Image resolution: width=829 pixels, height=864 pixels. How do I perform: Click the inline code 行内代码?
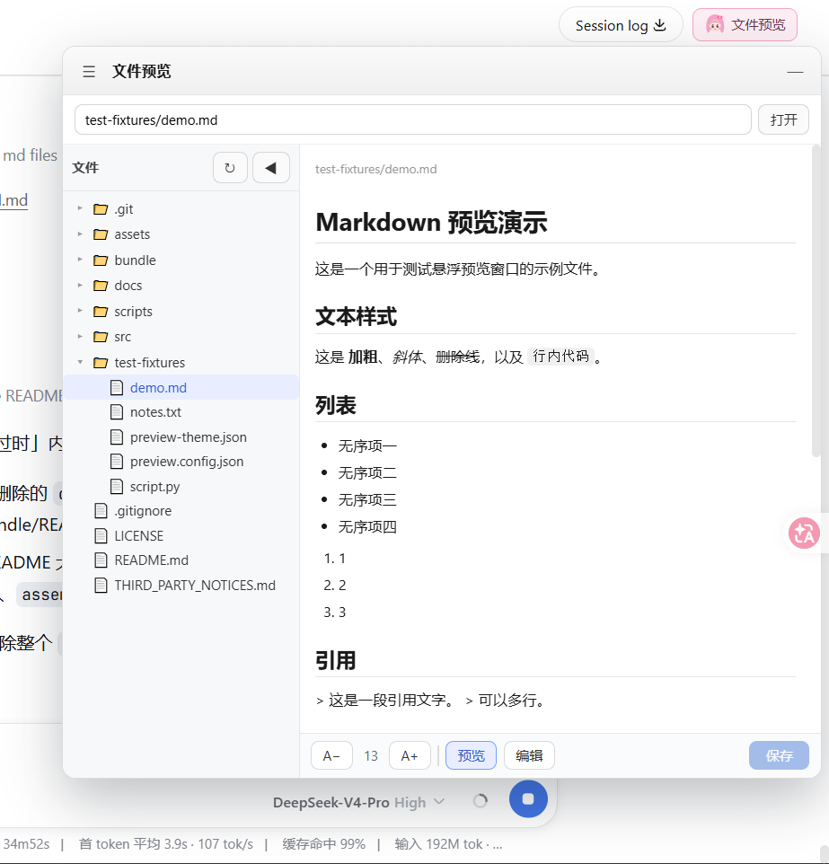(560, 356)
